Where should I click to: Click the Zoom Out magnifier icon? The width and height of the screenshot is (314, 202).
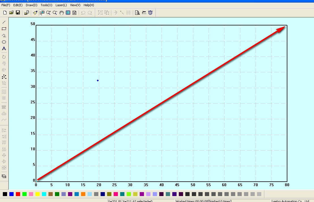coord(55,12)
